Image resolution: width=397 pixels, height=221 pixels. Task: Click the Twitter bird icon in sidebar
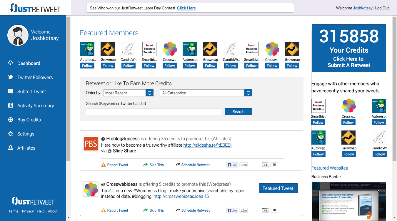11,77
